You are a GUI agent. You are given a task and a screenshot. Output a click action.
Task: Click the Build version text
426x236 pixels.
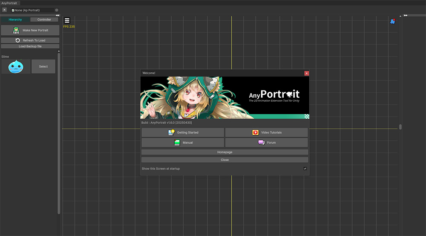(167, 122)
